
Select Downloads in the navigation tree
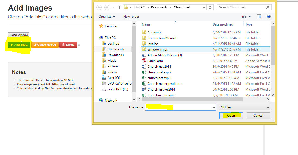click(x=115, y=55)
